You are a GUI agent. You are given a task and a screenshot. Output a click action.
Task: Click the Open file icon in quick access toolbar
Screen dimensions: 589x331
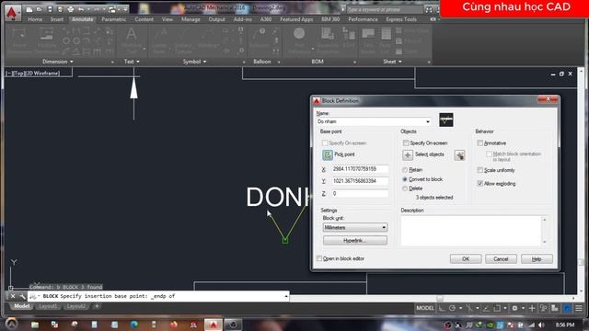(x=39, y=9)
